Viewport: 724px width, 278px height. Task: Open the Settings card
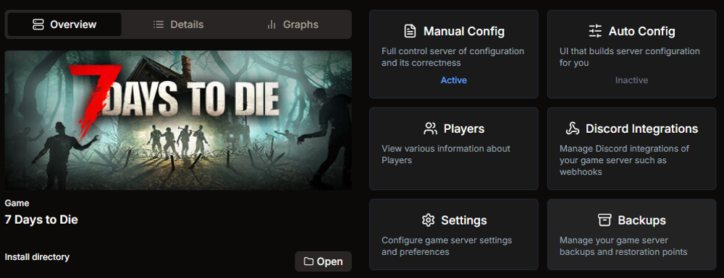point(454,234)
